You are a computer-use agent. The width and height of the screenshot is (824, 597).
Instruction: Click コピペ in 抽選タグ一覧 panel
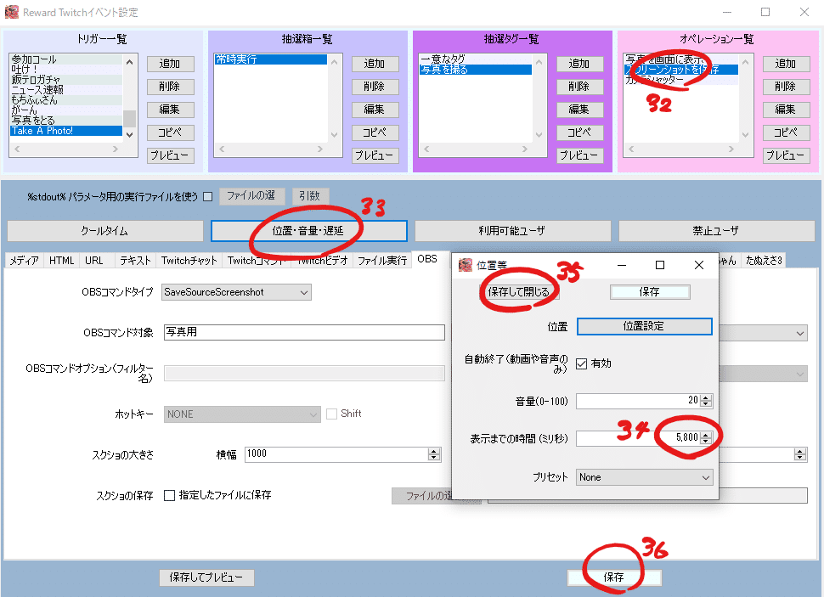579,132
